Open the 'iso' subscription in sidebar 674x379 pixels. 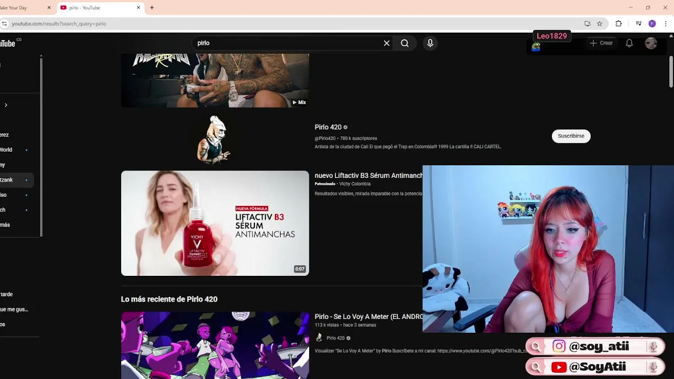[15, 195]
